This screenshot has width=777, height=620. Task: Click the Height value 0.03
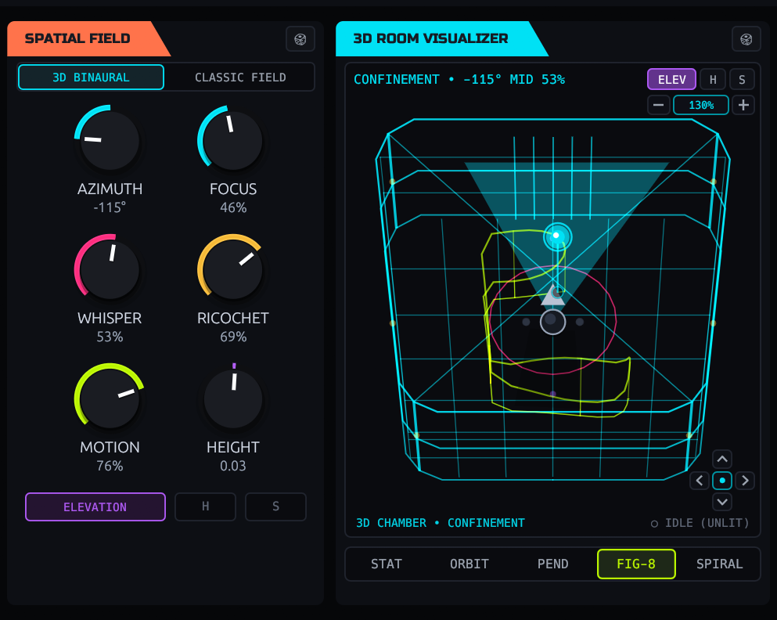(233, 466)
